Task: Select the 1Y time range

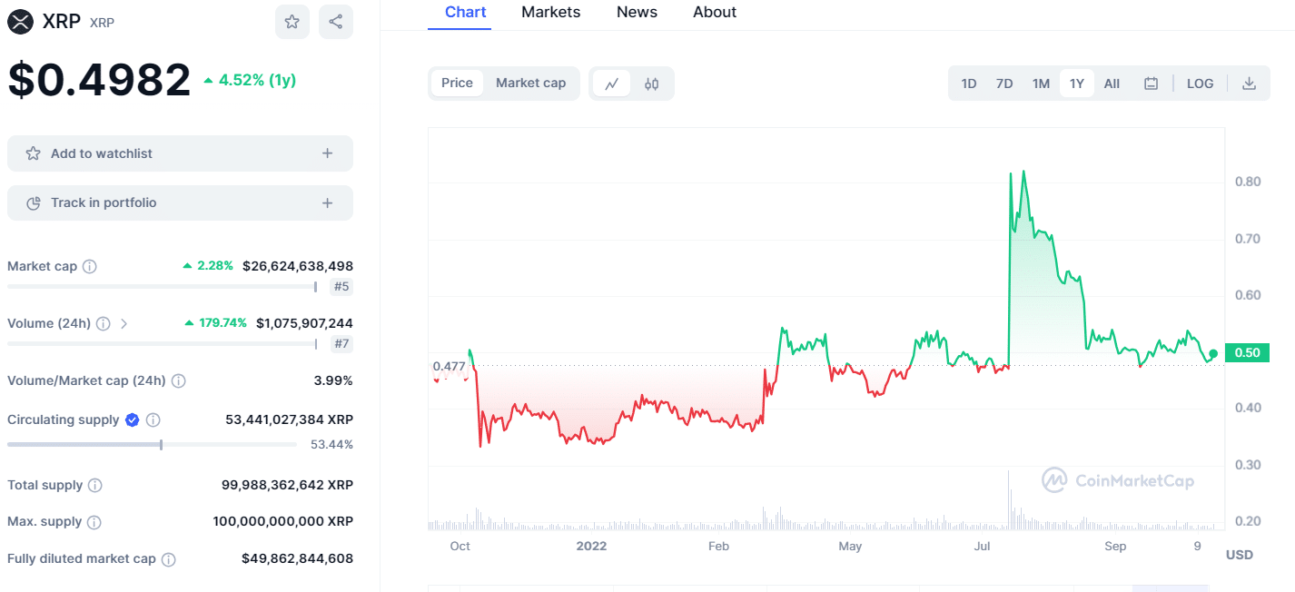Action: [1077, 84]
